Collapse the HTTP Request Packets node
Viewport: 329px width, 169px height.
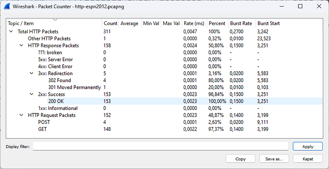21,115
